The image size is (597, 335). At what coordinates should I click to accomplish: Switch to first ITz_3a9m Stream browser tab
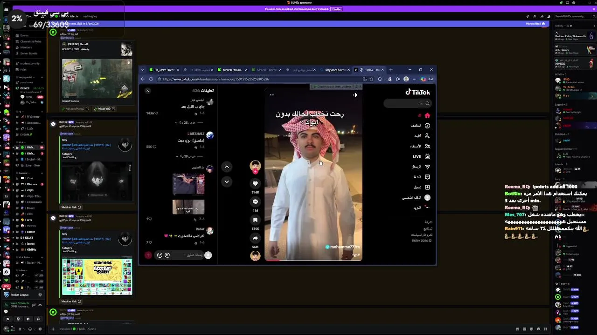(163, 70)
